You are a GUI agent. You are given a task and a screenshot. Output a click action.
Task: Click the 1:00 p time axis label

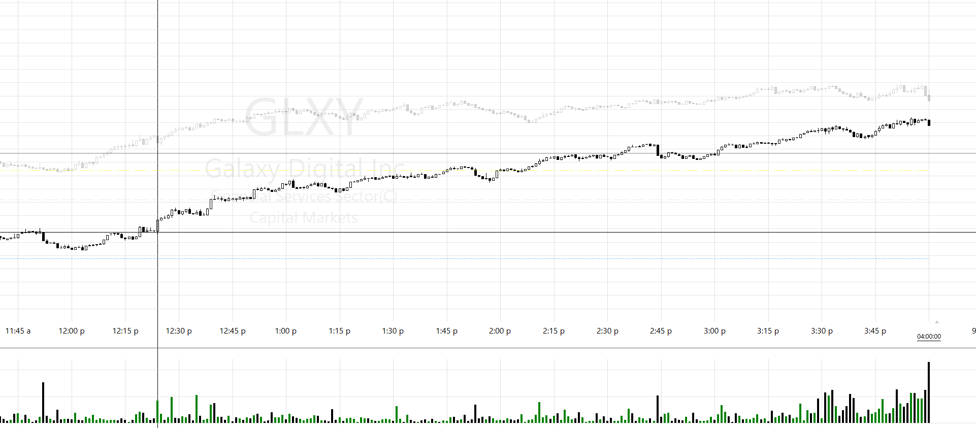click(x=286, y=331)
